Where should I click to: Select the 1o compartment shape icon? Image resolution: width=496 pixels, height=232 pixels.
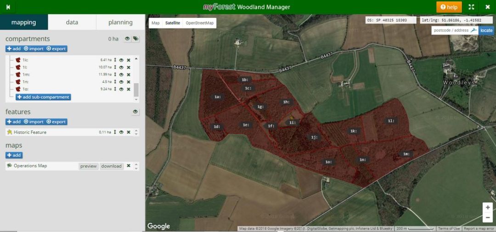(x=18, y=89)
